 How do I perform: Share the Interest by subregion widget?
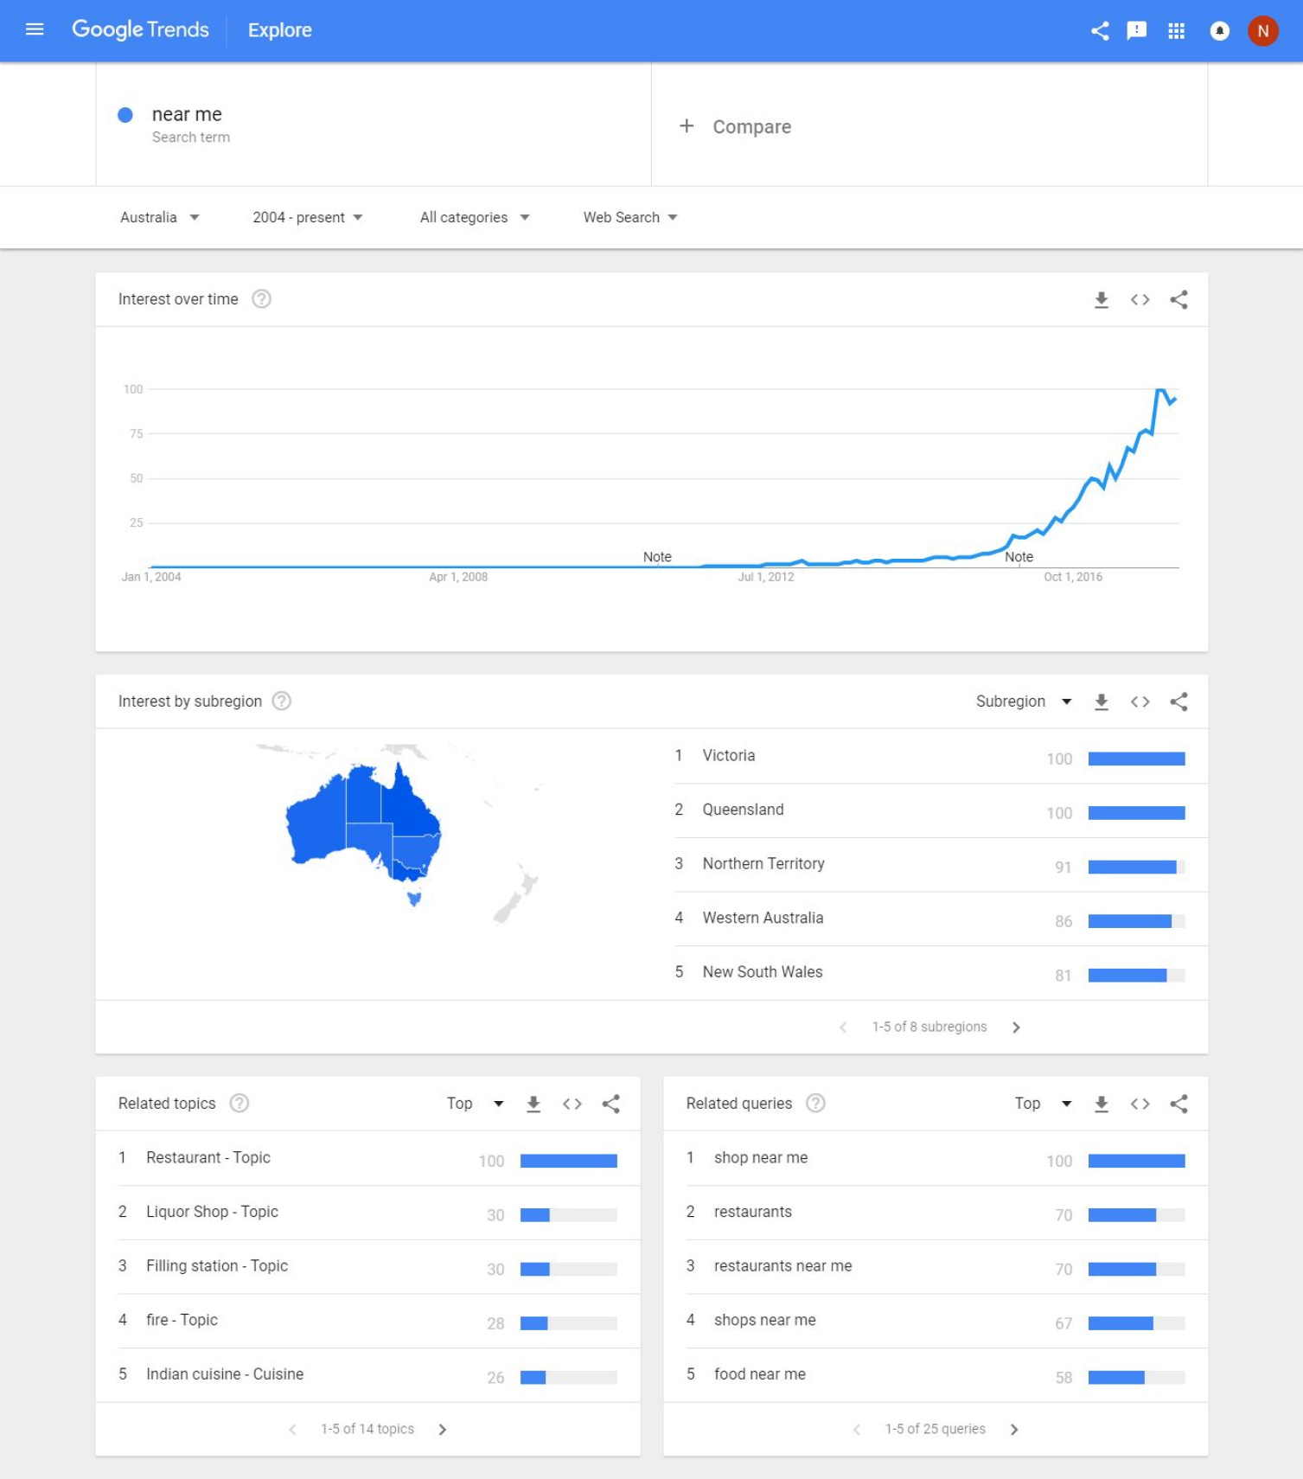pos(1178,702)
